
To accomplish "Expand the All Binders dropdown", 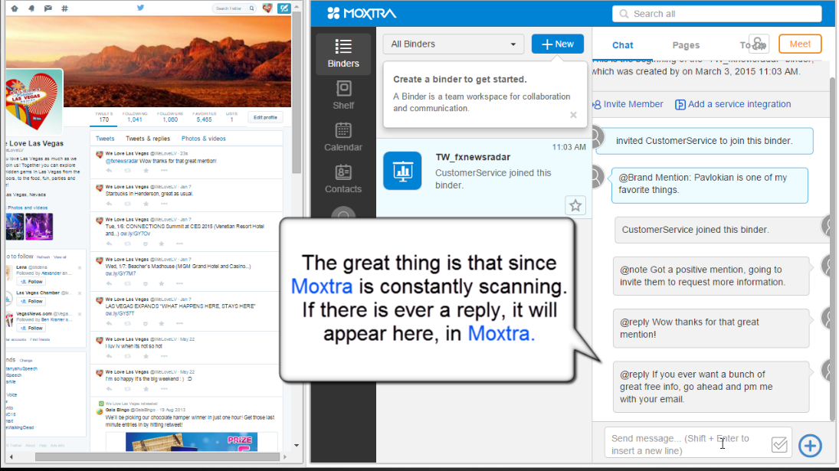I will pos(453,44).
